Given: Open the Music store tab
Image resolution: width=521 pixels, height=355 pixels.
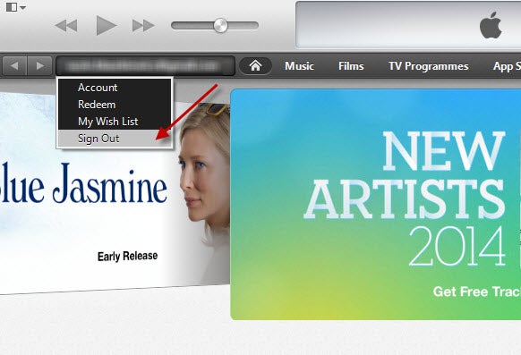Looking at the screenshot, I should pyautogui.click(x=299, y=66).
